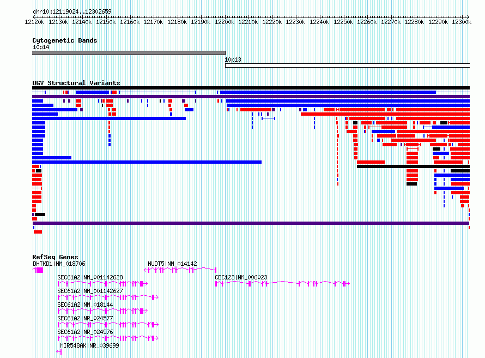Select the white 10p13 cytogenetic band

point(347,65)
